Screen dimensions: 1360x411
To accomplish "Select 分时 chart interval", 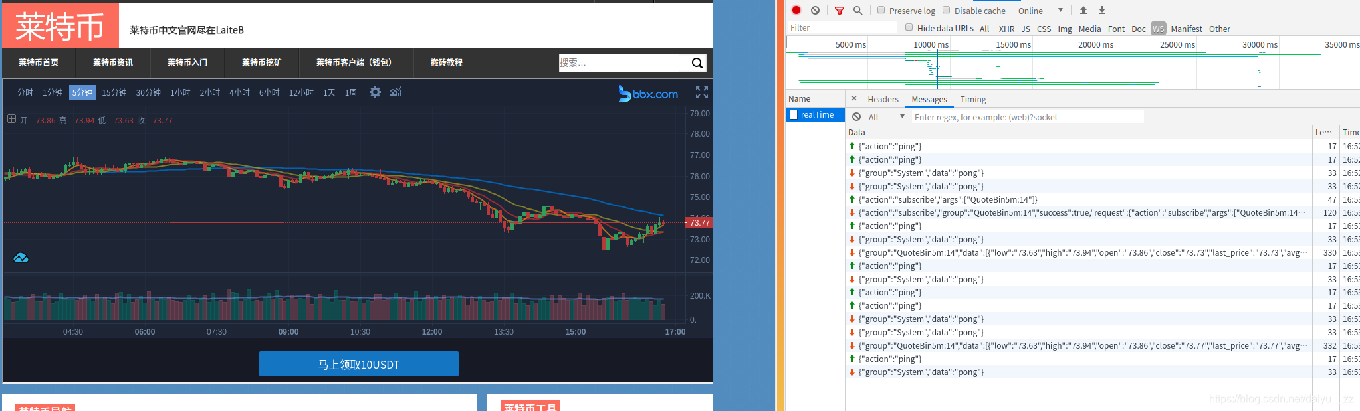I will click(x=25, y=92).
